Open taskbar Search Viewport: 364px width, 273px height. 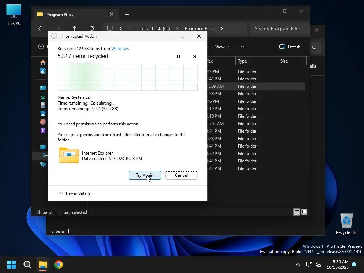point(27,264)
